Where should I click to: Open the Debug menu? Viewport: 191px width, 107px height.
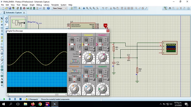[39, 5]
